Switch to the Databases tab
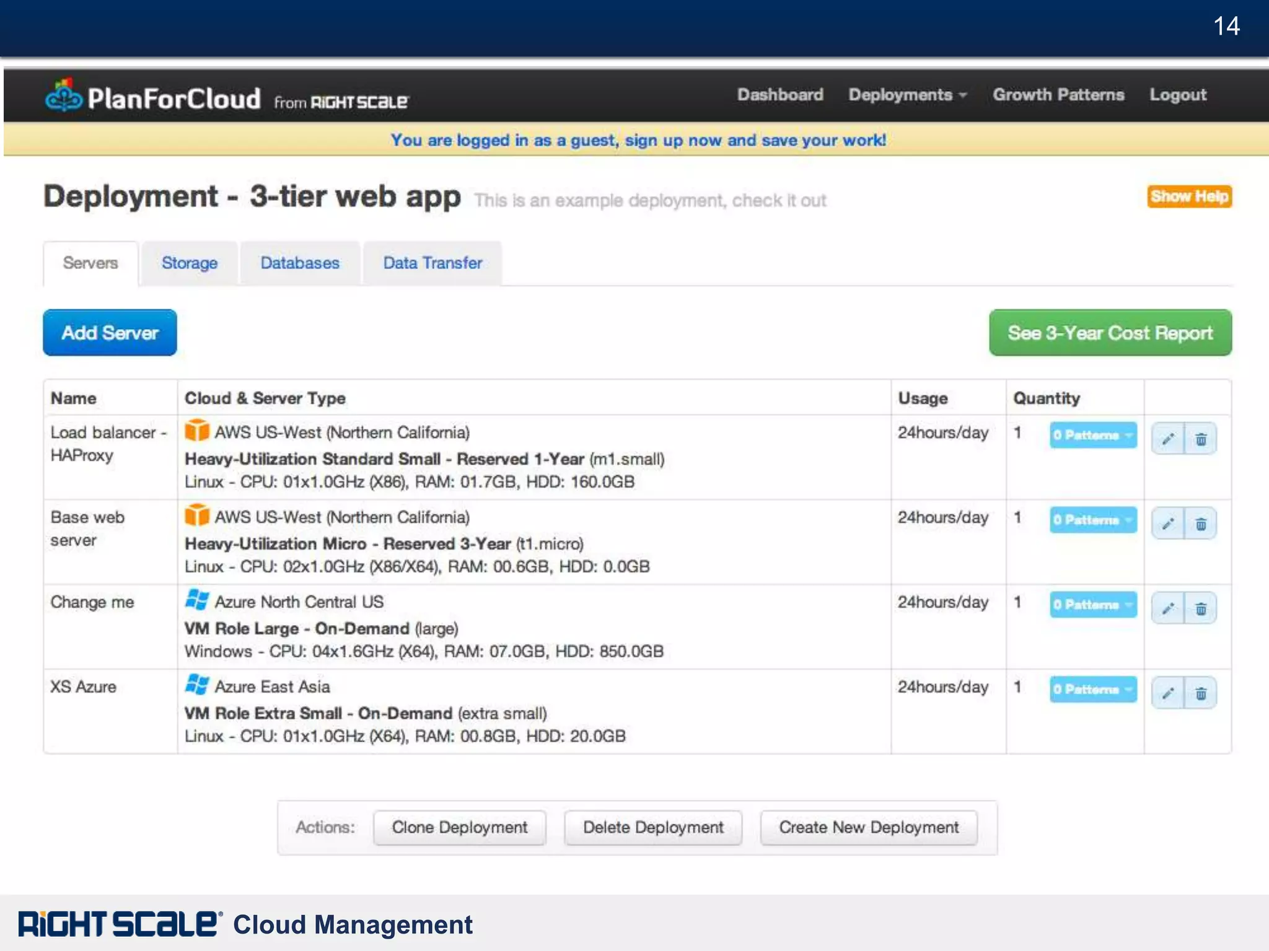The image size is (1269, 951). tap(300, 263)
